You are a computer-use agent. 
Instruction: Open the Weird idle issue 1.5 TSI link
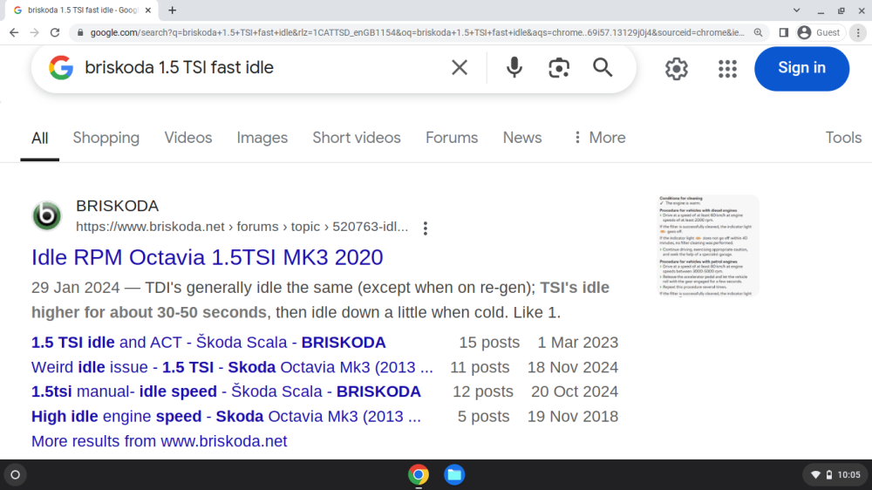(x=232, y=368)
